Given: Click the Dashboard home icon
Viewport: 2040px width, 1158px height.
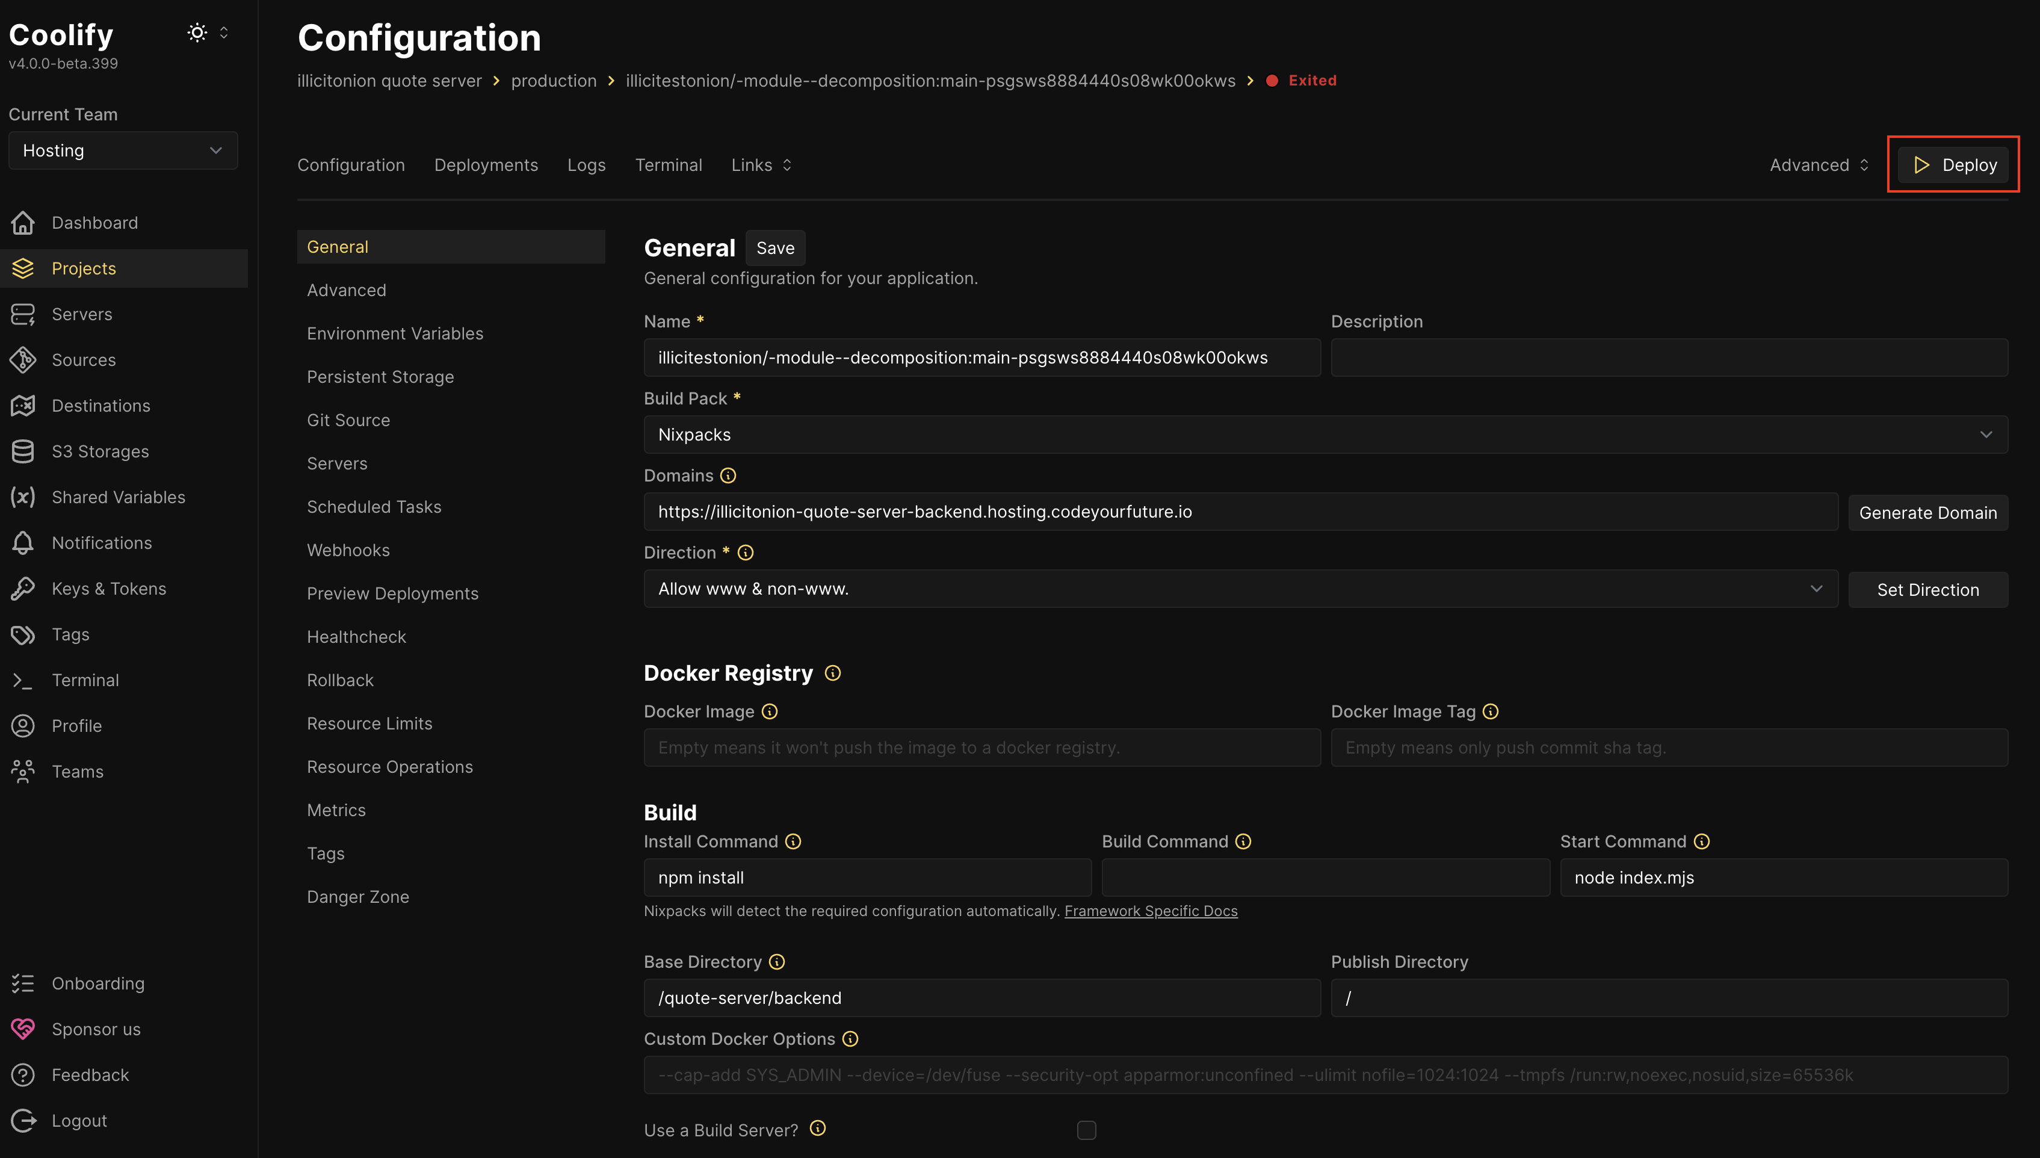Looking at the screenshot, I should coord(23,223).
